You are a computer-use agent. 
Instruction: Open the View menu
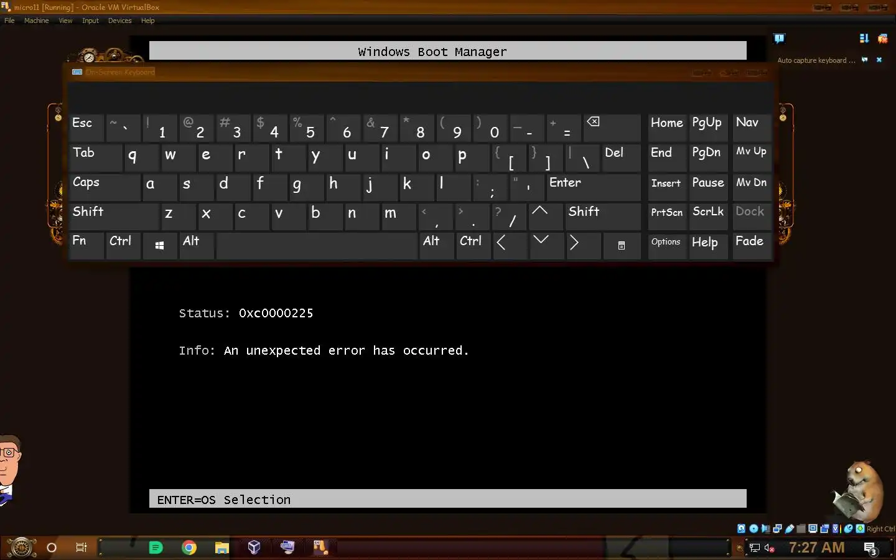(65, 21)
